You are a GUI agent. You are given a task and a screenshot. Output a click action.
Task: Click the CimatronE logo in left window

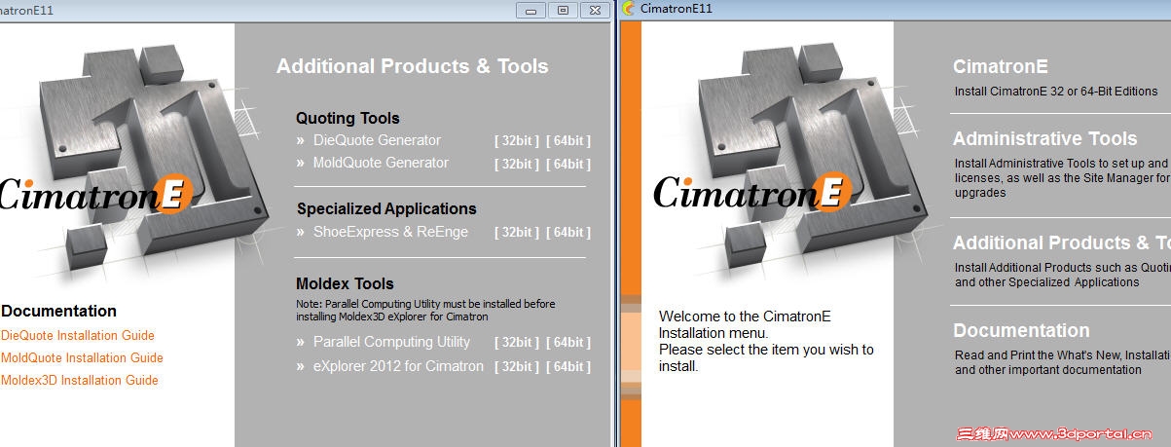point(95,193)
